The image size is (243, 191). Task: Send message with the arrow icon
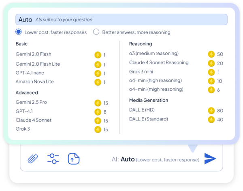click(210, 159)
